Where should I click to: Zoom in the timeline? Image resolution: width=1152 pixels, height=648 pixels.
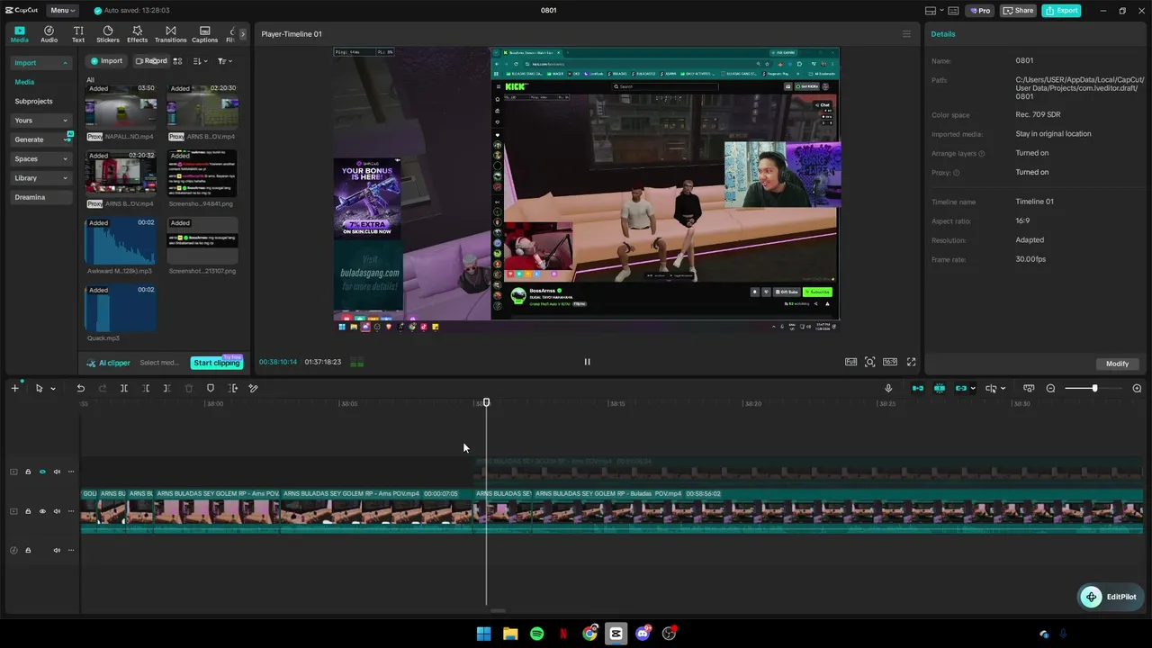[1137, 388]
